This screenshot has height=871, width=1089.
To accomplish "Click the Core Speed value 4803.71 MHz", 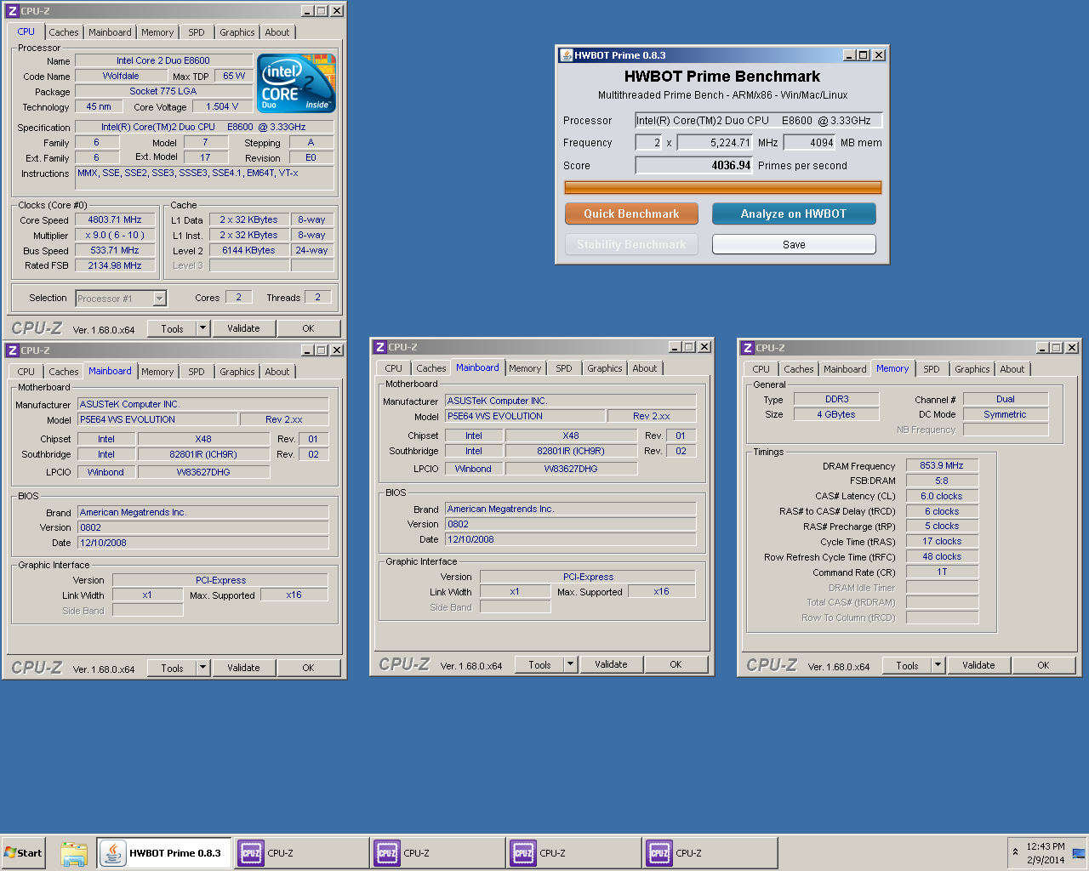I will (x=115, y=219).
